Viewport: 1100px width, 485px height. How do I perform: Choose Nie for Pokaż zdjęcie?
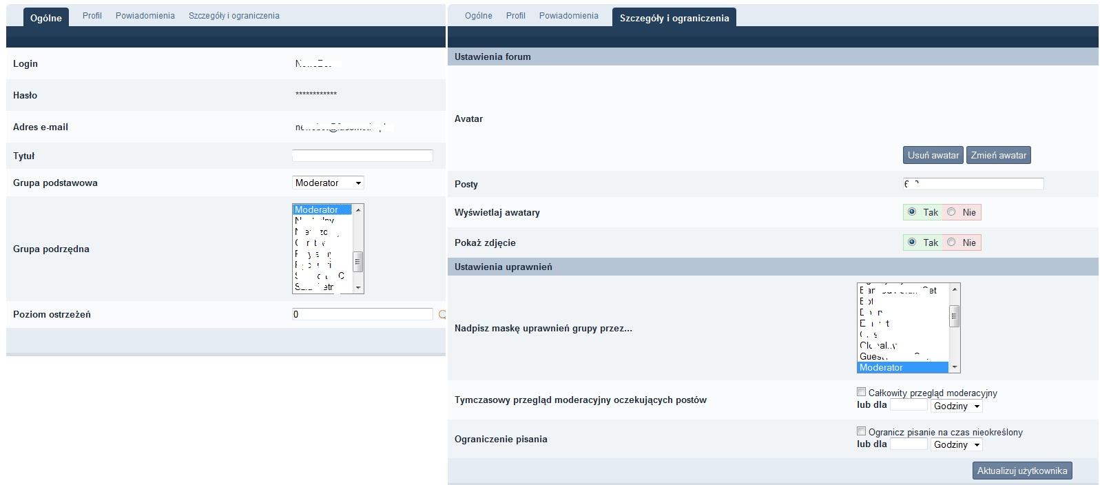click(951, 242)
